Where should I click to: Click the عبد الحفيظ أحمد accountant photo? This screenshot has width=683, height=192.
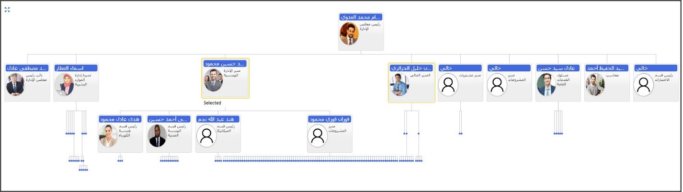pyautogui.click(x=595, y=85)
